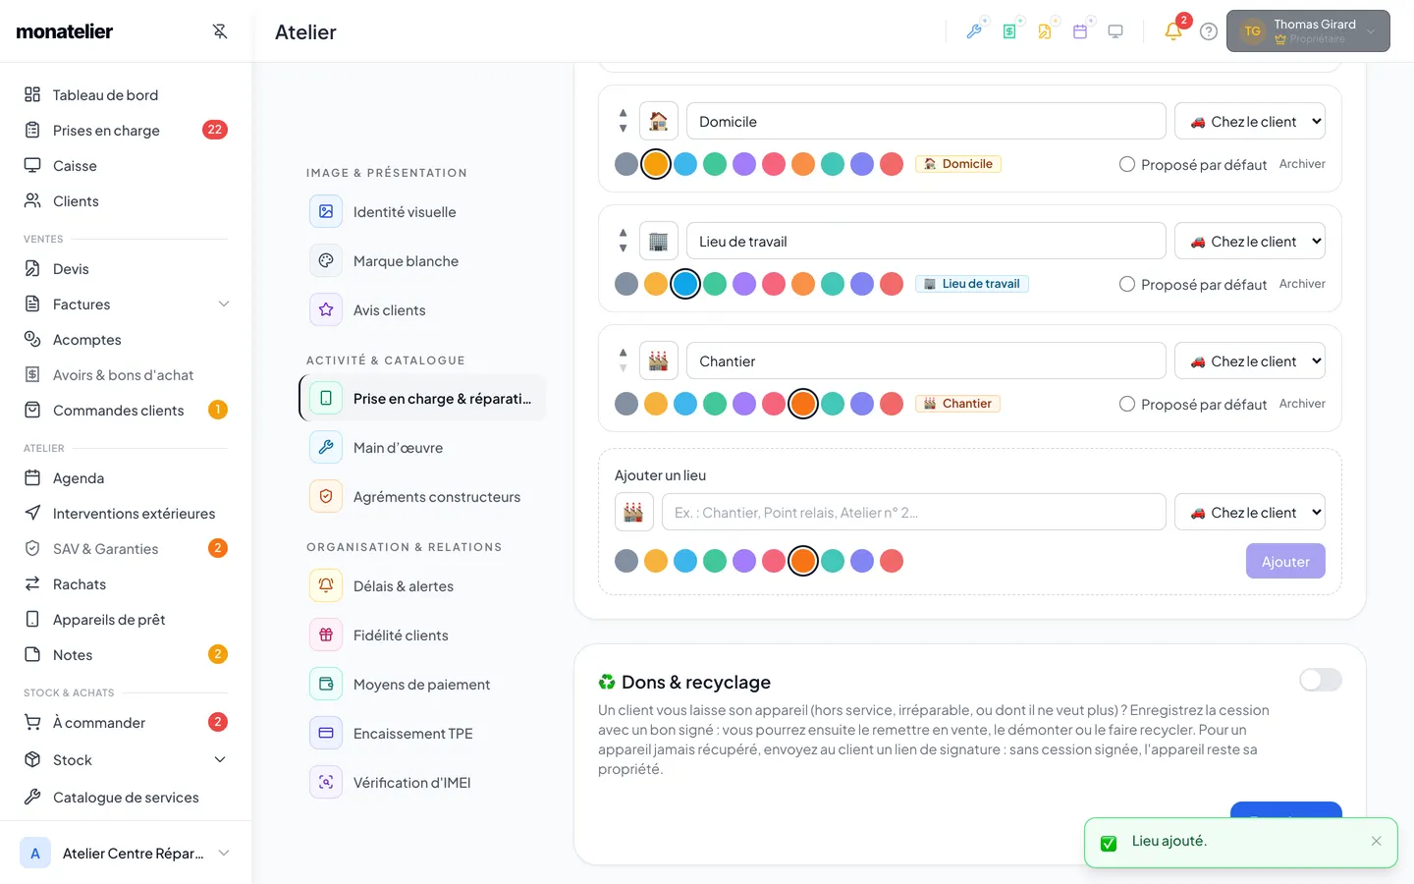Expand the Stock submenu
Image resolution: width=1414 pixels, height=884 pixels.
click(x=220, y=760)
